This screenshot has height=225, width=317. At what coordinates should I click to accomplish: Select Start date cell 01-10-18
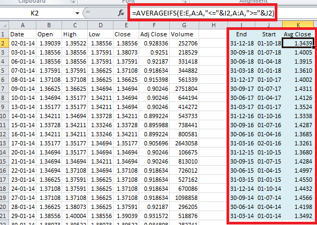pos(269,43)
